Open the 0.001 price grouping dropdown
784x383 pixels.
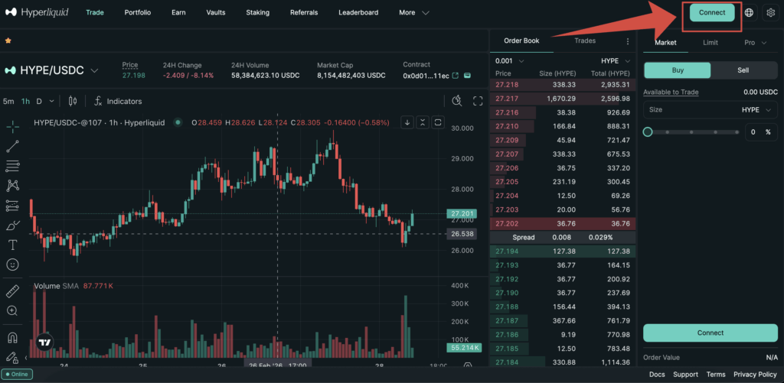510,60
